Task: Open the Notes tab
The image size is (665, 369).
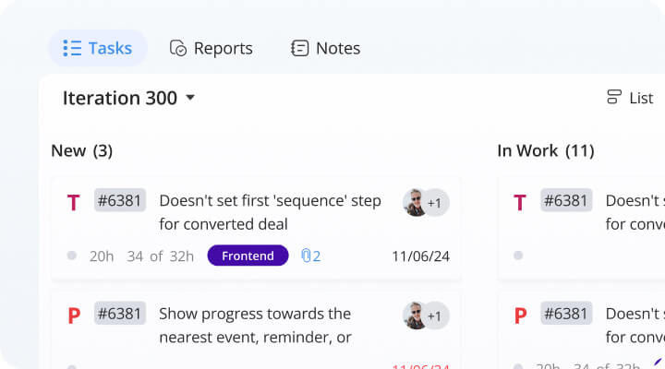Action: (x=325, y=48)
